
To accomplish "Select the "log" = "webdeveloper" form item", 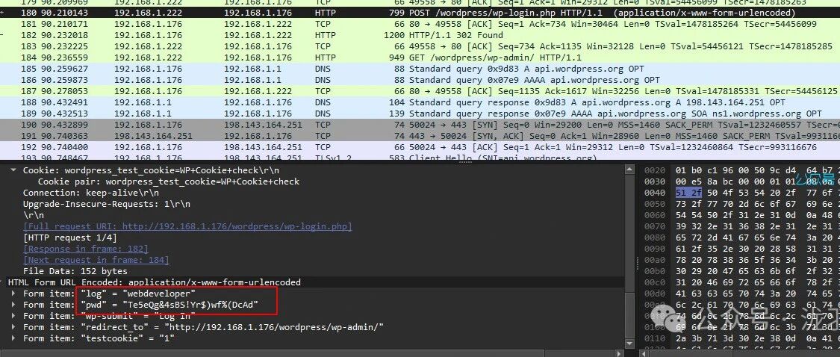I will click(109, 294).
